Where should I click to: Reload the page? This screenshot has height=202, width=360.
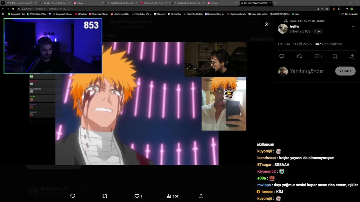pyautogui.click(x=13, y=9)
